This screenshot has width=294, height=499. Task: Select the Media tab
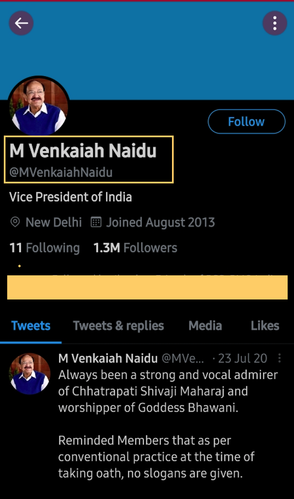[205, 326]
